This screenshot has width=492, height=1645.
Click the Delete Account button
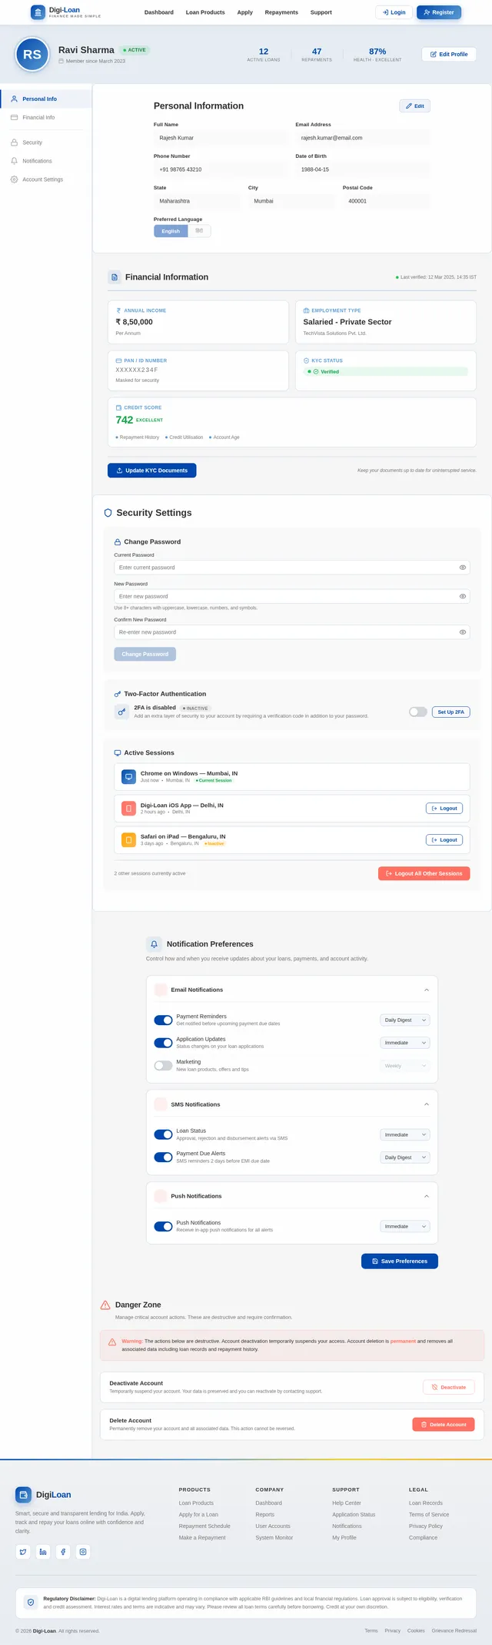tap(444, 1425)
